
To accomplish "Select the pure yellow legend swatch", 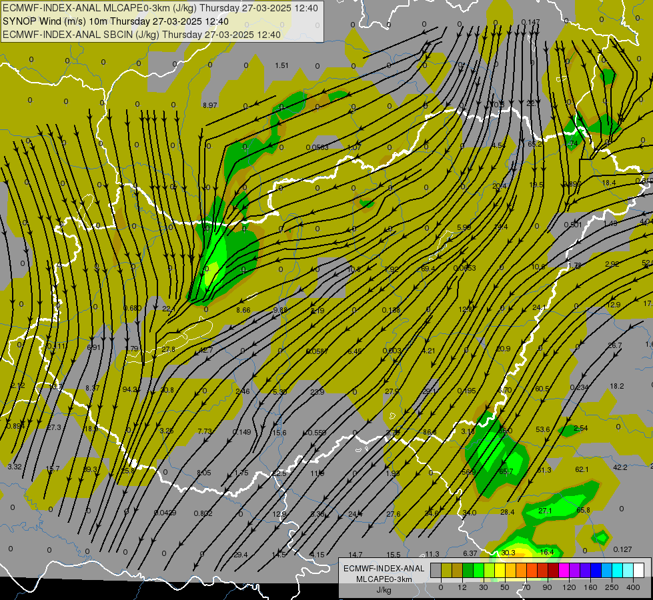I will coord(500,570).
